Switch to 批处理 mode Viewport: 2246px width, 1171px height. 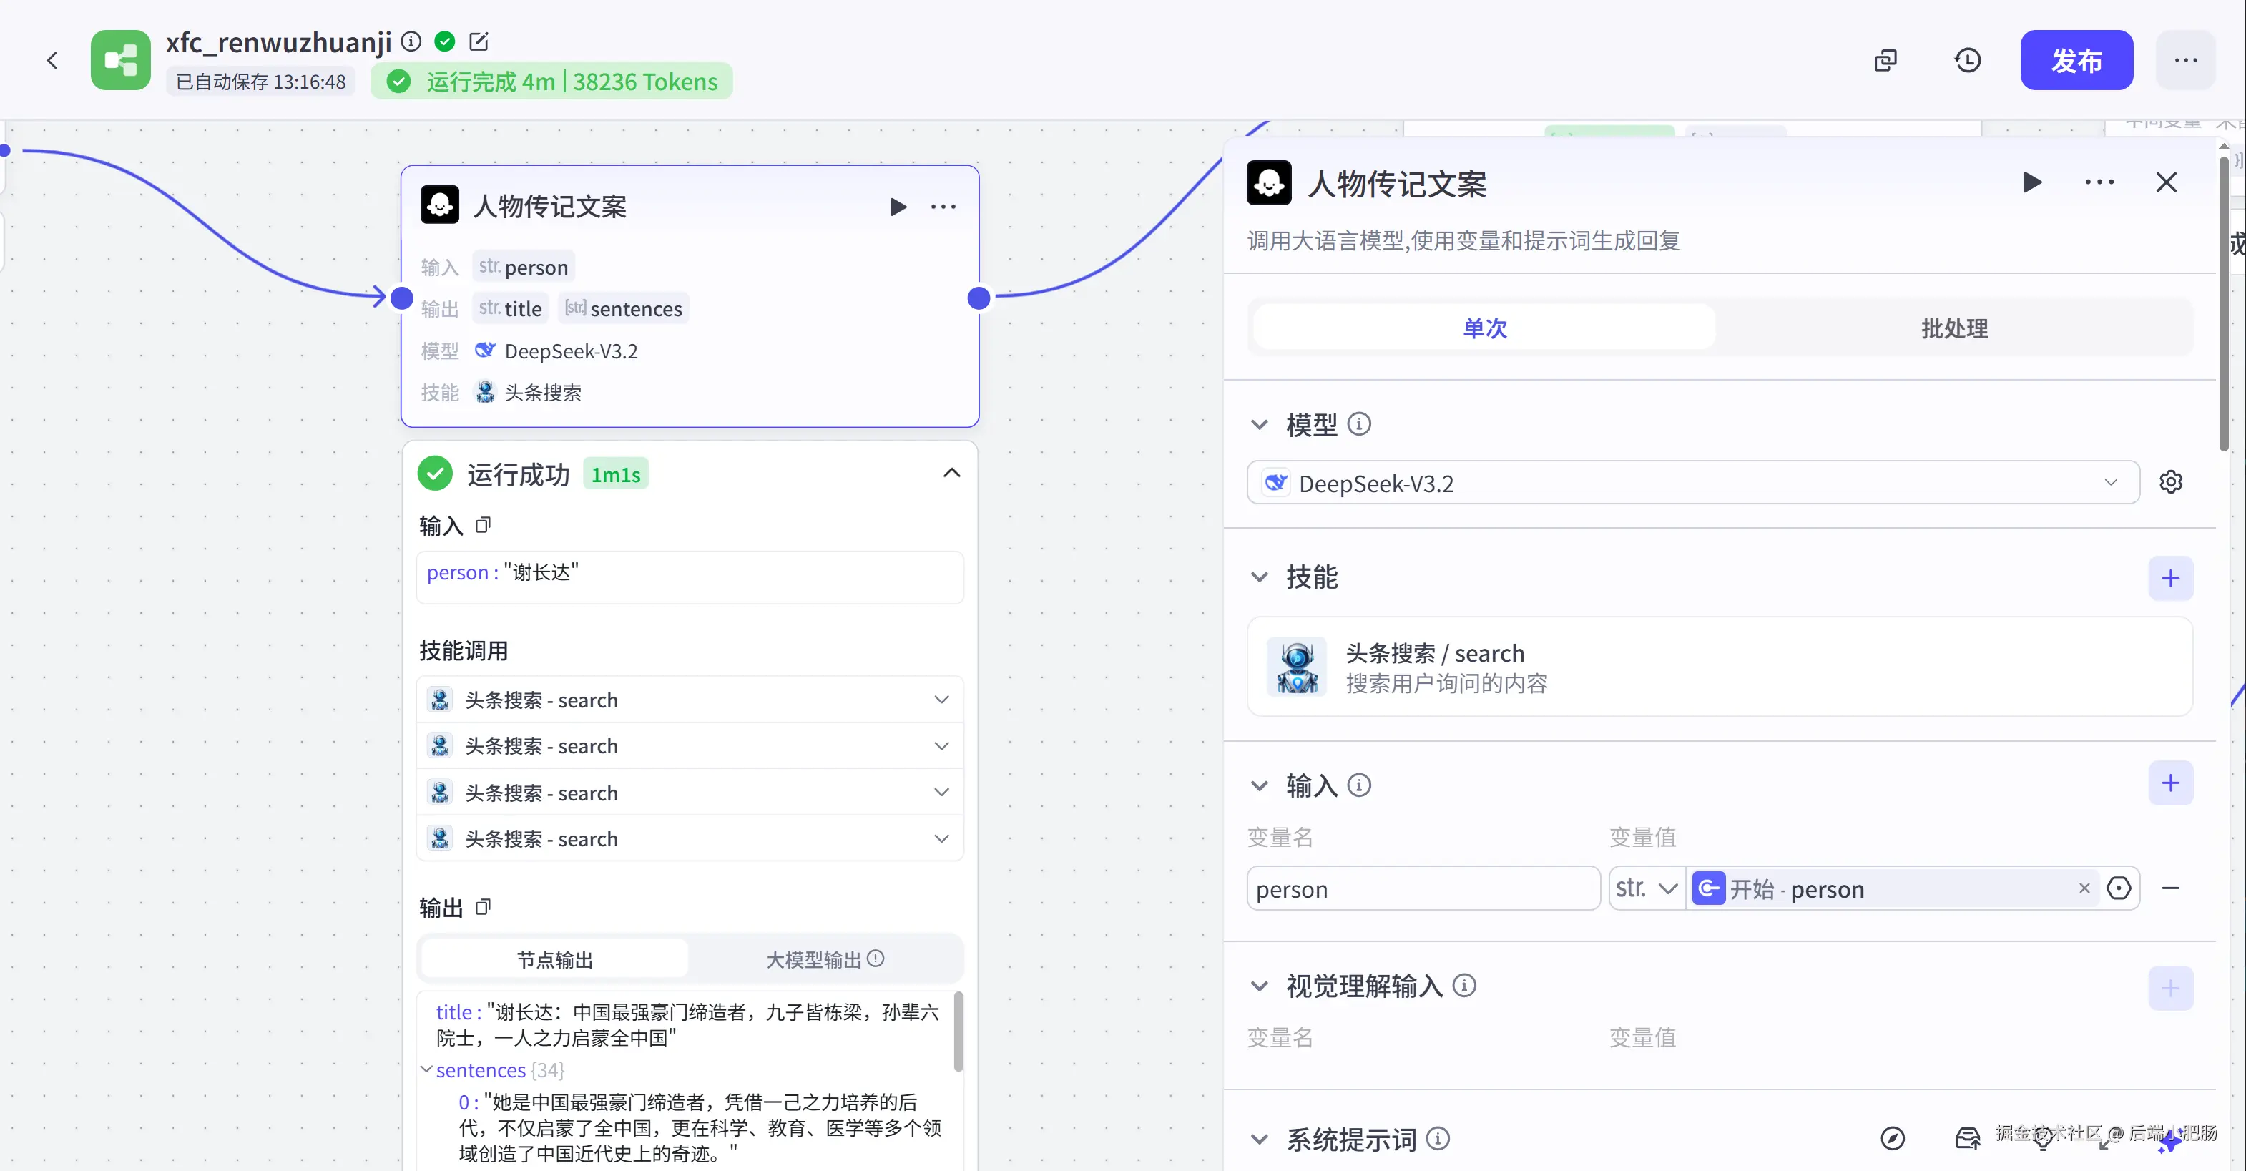(x=1954, y=328)
